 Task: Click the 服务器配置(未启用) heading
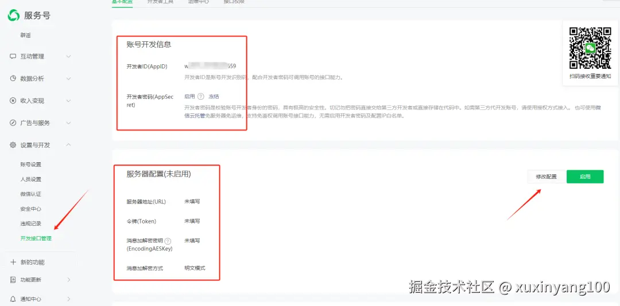159,174
